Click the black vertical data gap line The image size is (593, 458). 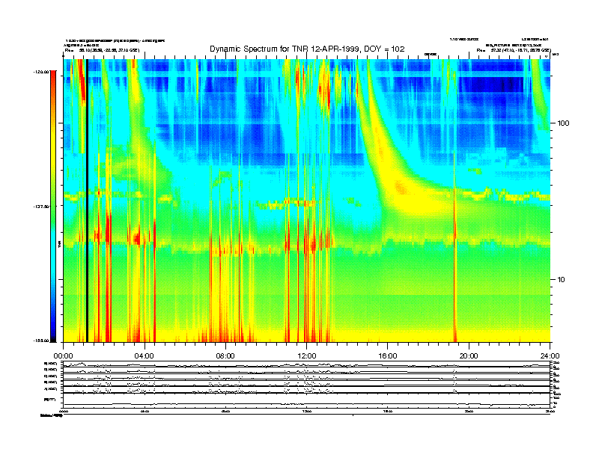pyautogui.click(x=87, y=201)
